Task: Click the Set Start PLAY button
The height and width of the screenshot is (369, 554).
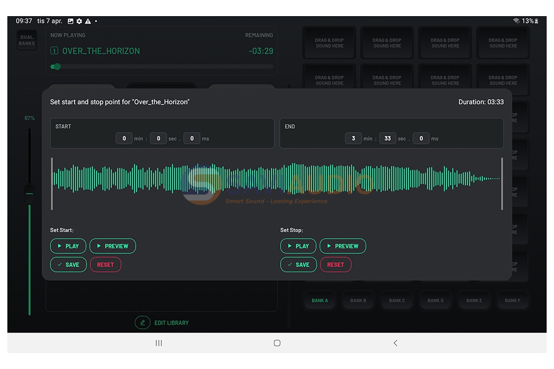Action: [68, 246]
